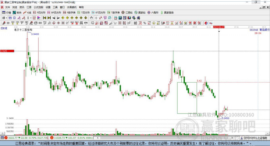Click SH000001 上证指数 in status bar
The image size is (270, 146).
255,138
